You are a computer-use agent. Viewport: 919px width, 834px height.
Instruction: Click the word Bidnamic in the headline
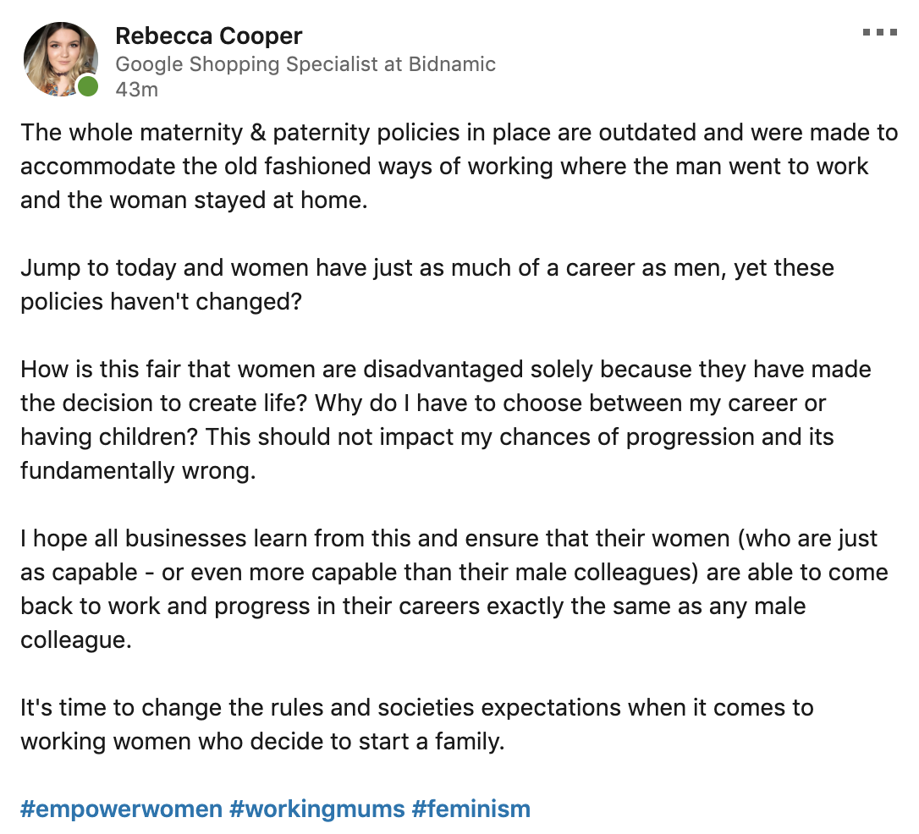tap(451, 63)
